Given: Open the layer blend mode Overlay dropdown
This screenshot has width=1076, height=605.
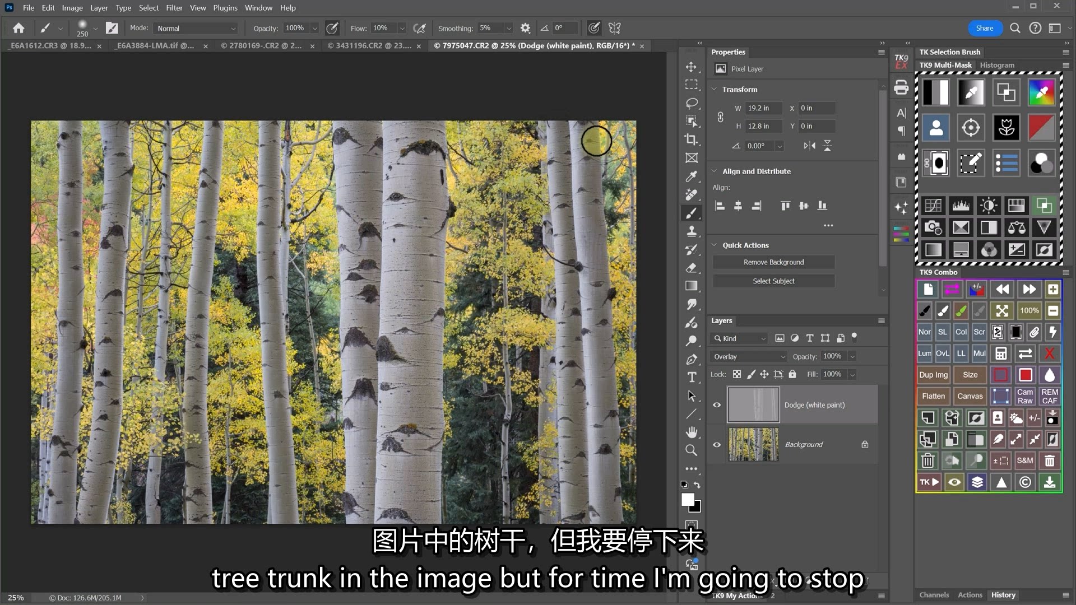Looking at the screenshot, I should pos(748,357).
